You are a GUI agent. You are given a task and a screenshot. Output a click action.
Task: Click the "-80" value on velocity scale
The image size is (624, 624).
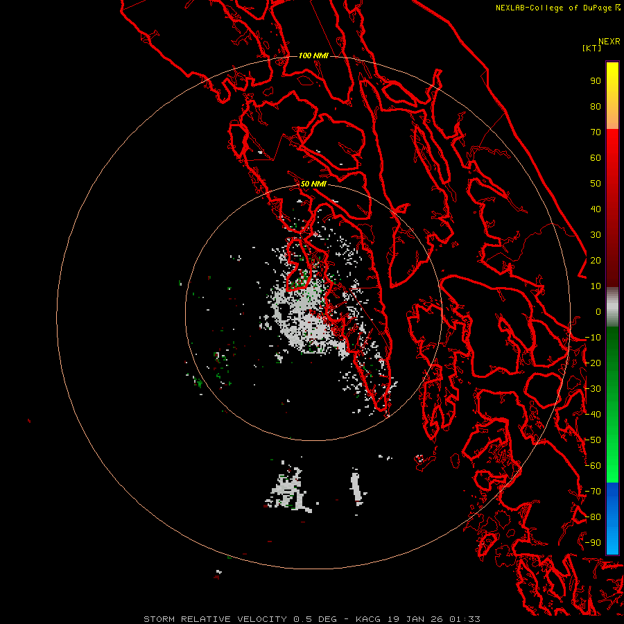tap(593, 517)
